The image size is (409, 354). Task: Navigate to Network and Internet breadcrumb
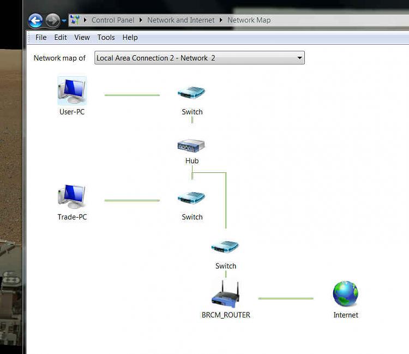coord(181,20)
